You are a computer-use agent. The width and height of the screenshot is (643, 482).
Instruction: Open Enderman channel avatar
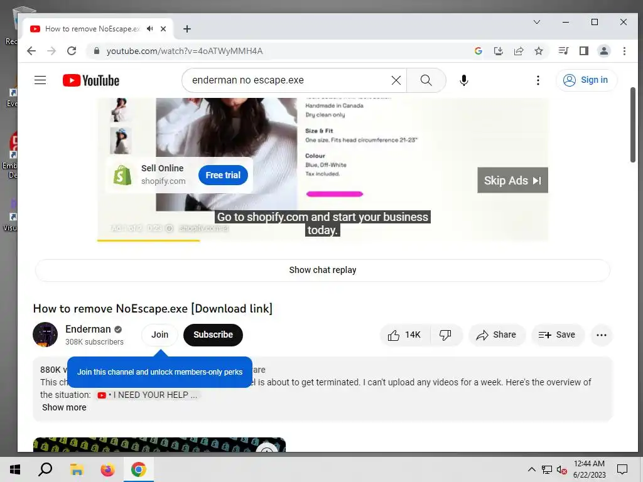pyautogui.click(x=45, y=335)
